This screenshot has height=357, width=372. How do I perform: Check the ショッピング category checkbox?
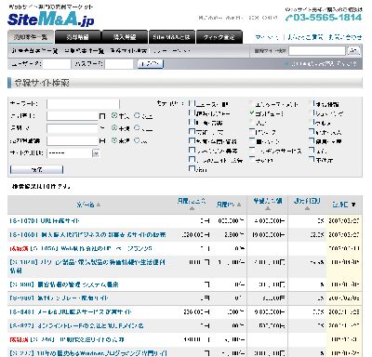click(312, 113)
